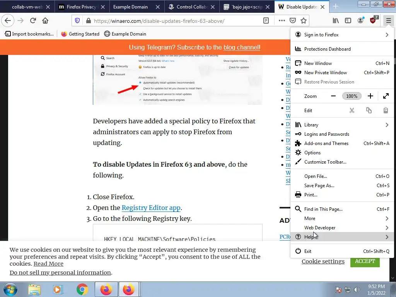Click the Firefox settings screenshot image
396x297 pixels.
(x=178, y=80)
